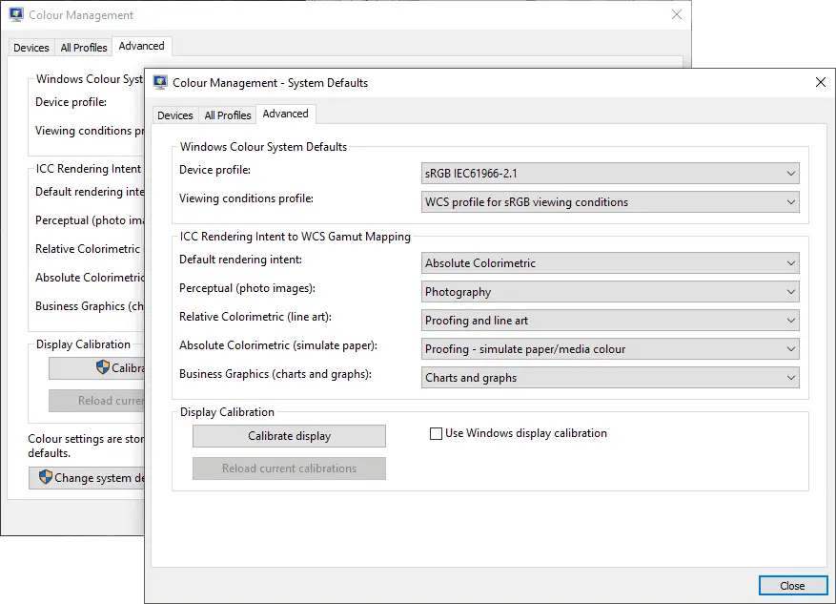Select the Advanced tab on the background window
Image resolution: width=836 pixels, height=604 pixels.
tap(142, 45)
